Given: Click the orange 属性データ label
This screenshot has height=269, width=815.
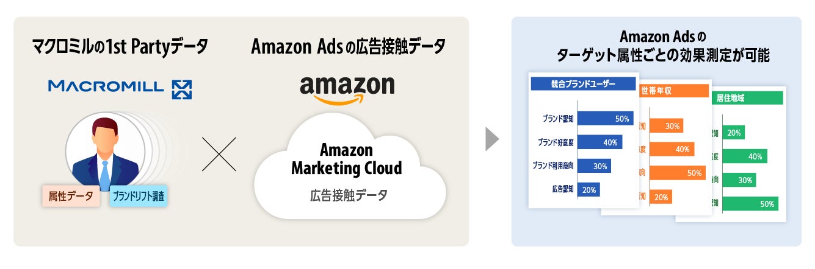Looking at the screenshot, I should pos(71,196).
